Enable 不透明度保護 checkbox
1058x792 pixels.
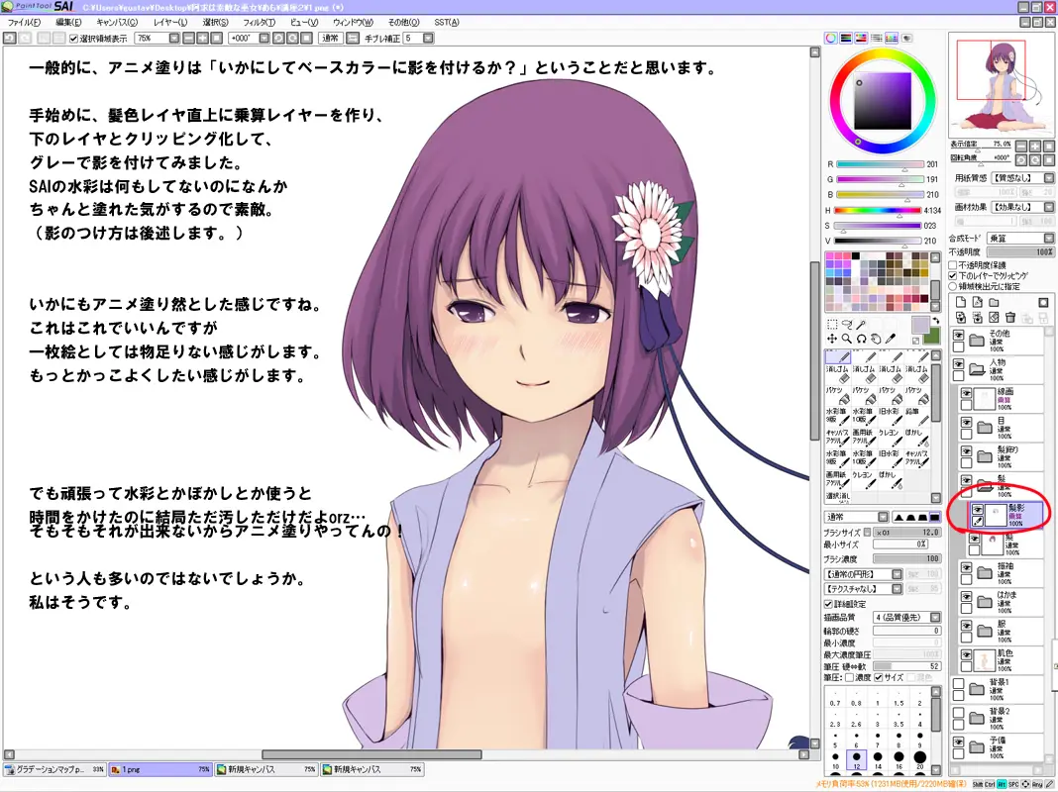coord(953,265)
